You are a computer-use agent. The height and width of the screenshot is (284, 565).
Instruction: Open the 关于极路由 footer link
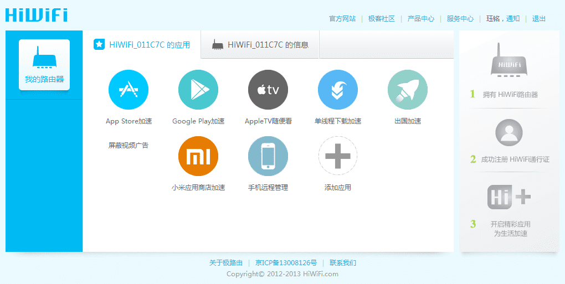[x=226, y=263]
